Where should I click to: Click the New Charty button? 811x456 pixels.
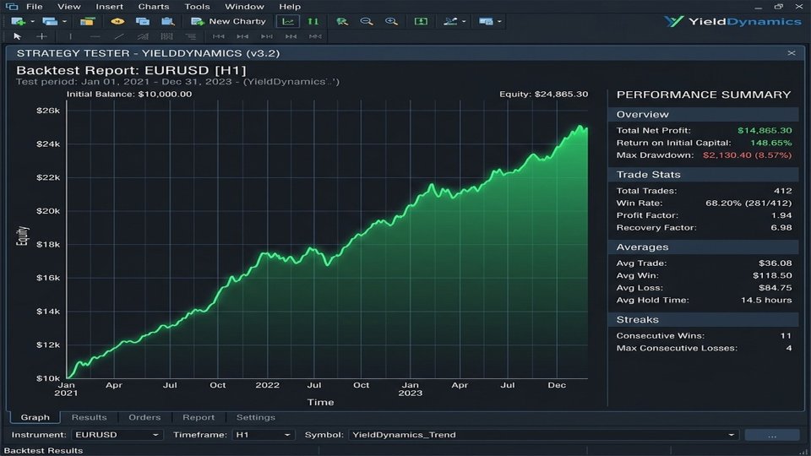pyautogui.click(x=228, y=21)
